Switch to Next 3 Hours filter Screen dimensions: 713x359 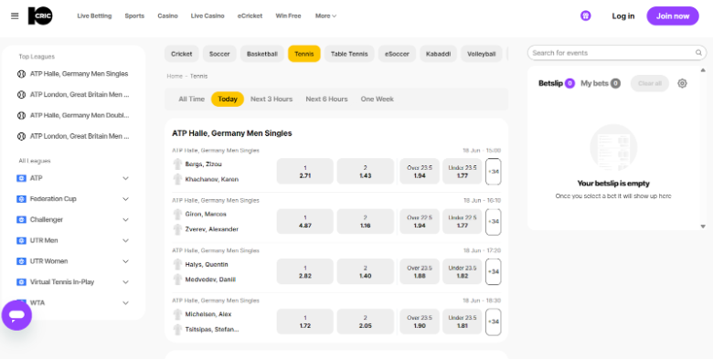click(271, 99)
